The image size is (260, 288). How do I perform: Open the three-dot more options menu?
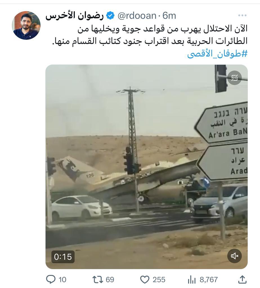pos(242,15)
